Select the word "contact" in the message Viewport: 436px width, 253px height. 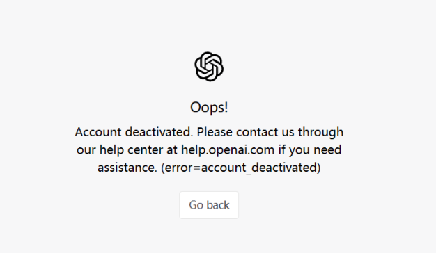tap(257, 132)
